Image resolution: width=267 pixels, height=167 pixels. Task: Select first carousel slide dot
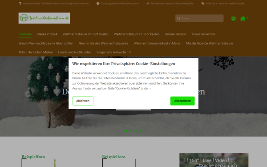point(126,131)
